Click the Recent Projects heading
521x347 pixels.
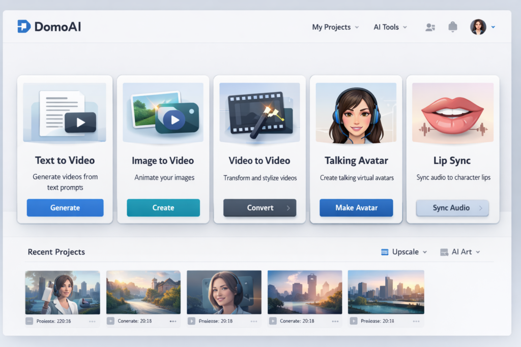[x=56, y=252]
